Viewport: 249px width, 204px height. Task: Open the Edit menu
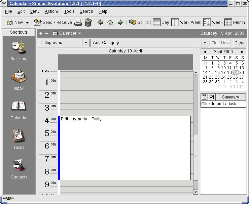[21, 11]
